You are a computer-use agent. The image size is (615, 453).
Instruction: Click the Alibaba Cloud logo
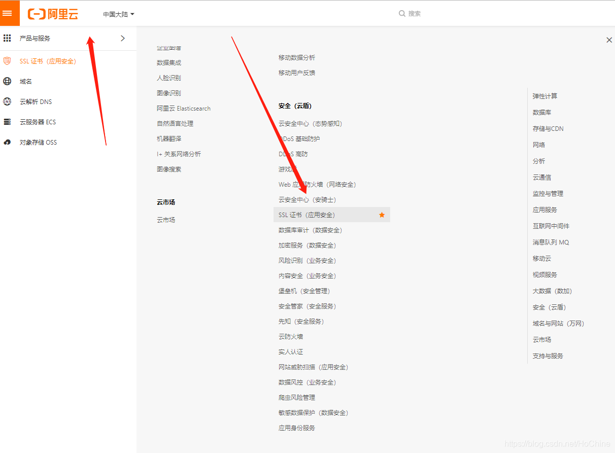(53, 14)
